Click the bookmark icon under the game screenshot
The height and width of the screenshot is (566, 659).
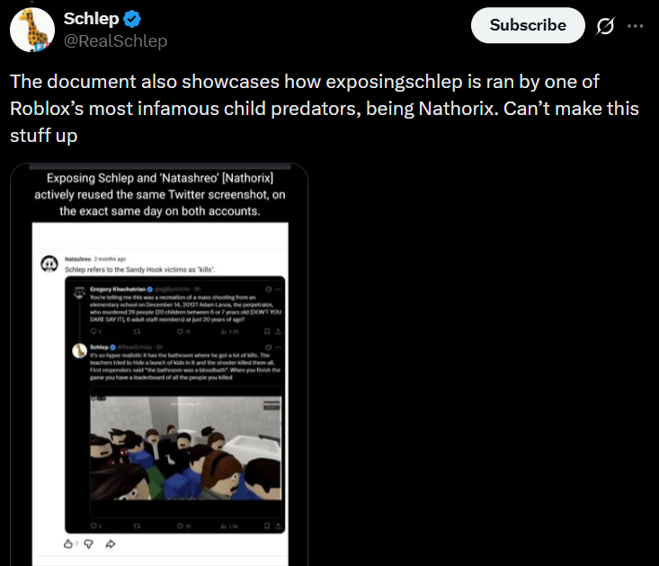coord(266,526)
